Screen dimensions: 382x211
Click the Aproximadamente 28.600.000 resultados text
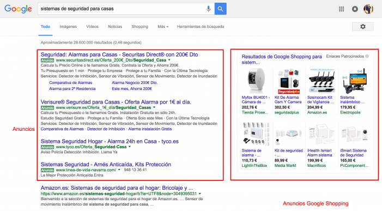91,43
